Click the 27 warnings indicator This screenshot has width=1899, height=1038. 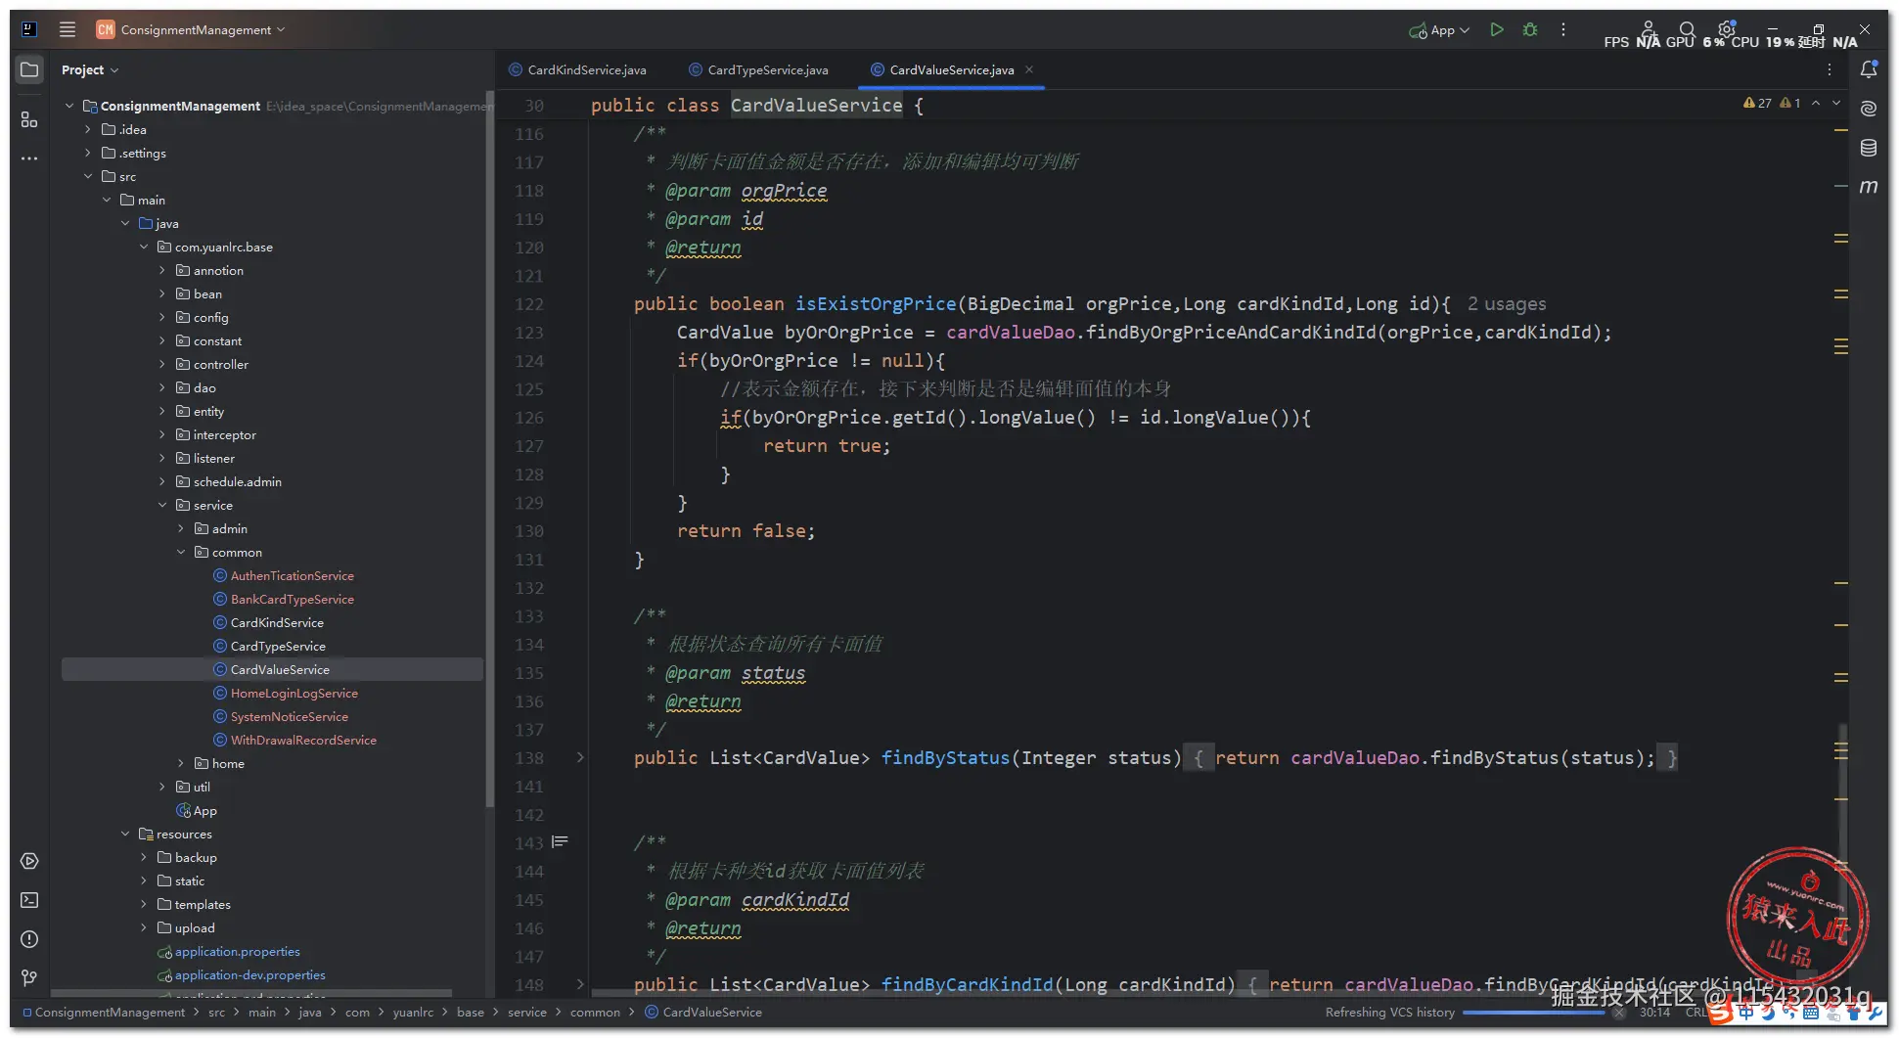pyautogui.click(x=1757, y=103)
